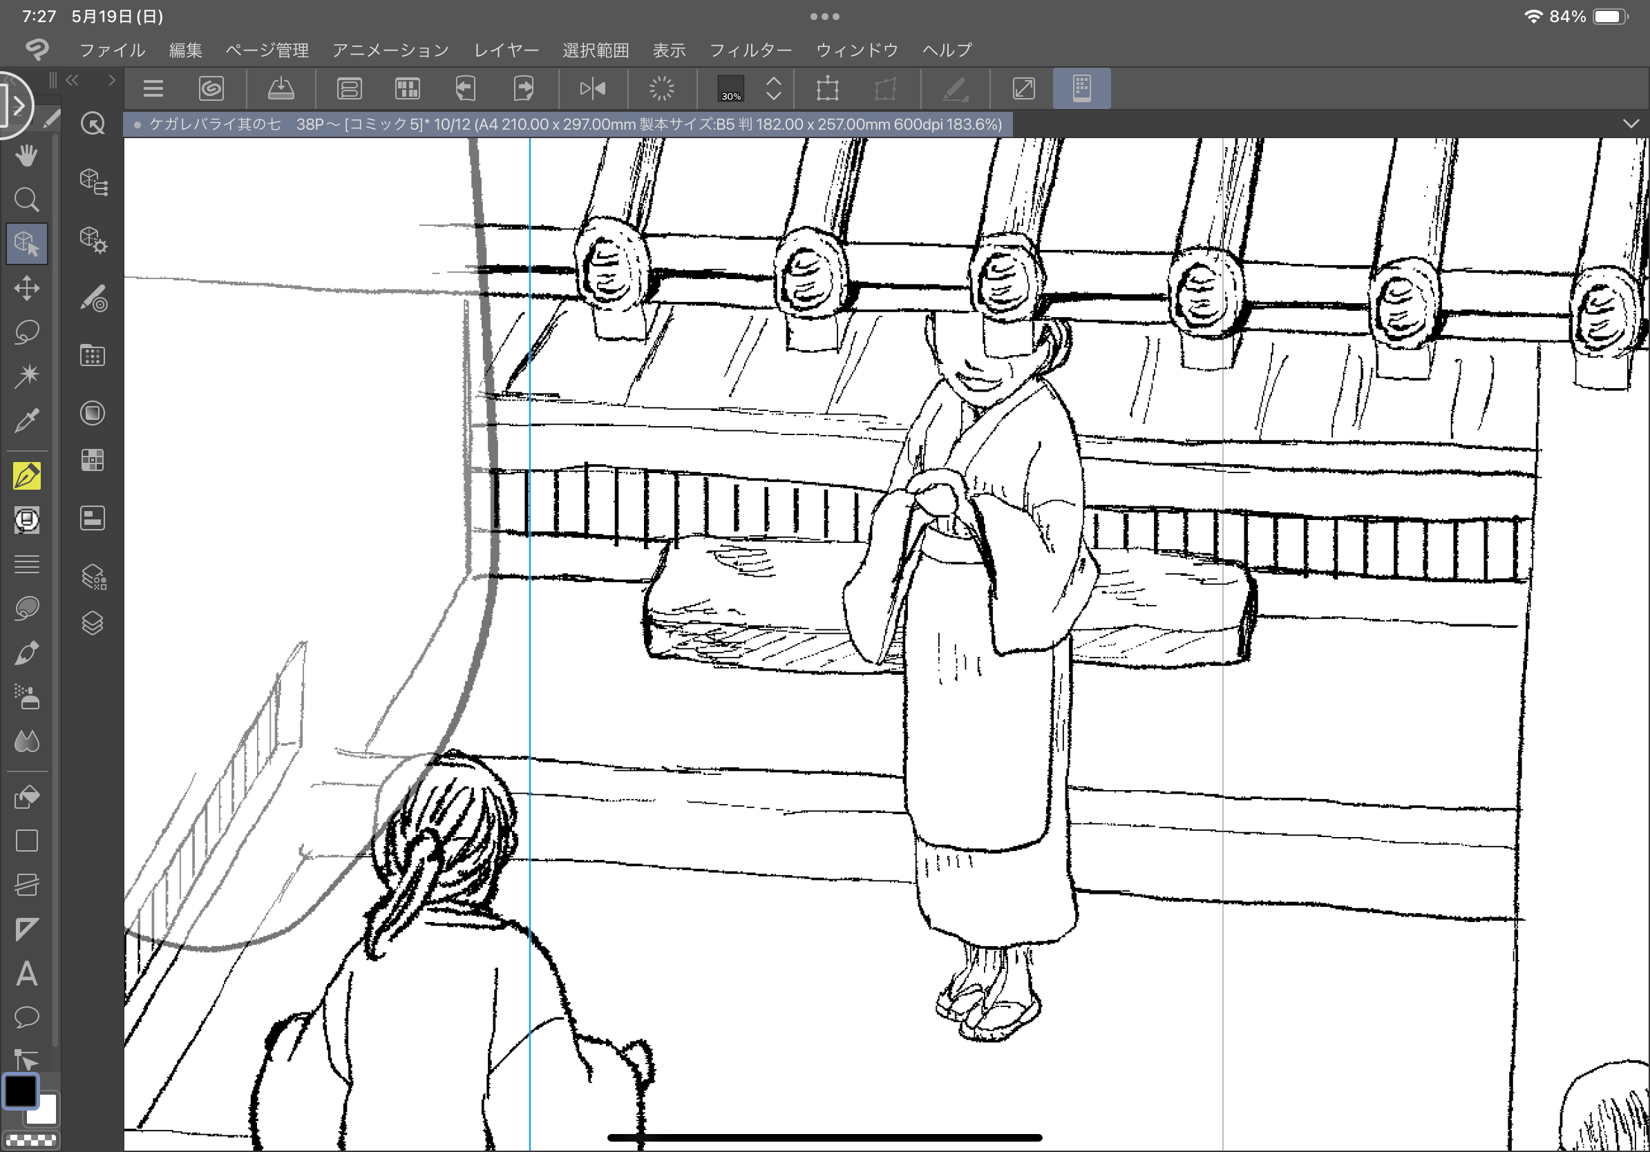This screenshot has width=1650, height=1152.
Task: Open the Layer panel stack icon
Action: tap(93, 623)
